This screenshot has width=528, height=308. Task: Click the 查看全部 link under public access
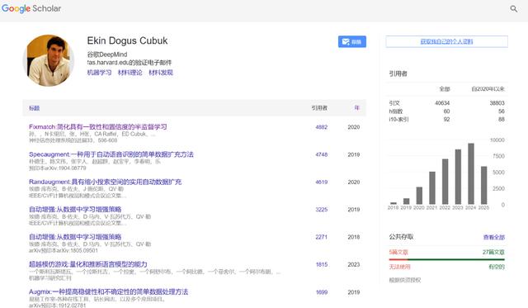pyautogui.click(x=494, y=237)
